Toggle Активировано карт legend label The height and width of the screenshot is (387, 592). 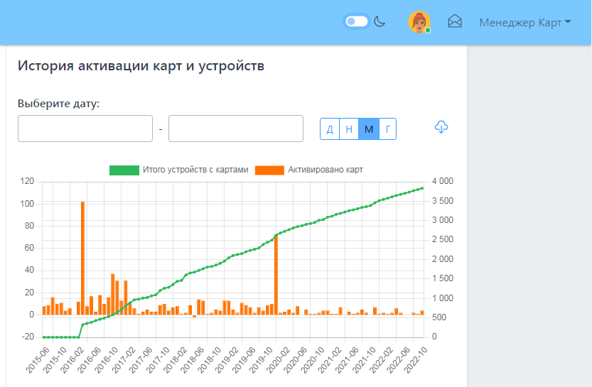coord(325,170)
